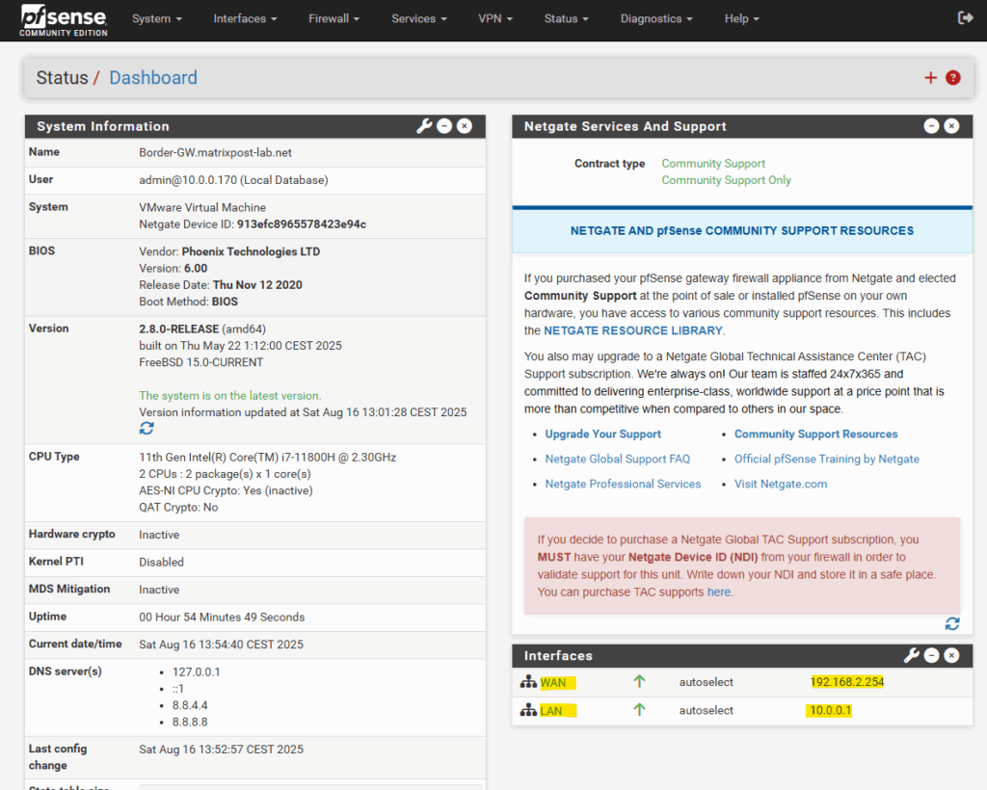This screenshot has width=987, height=790.
Task: Expand the System dropdown menu
Action: (x=157, y=19)
